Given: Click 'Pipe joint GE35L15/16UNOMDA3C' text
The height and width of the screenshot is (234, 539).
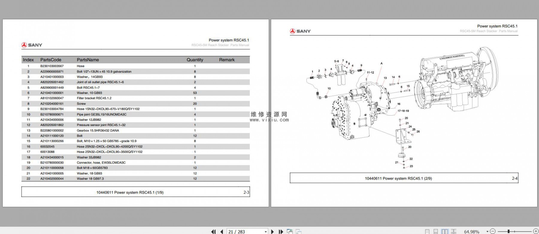Looking at the screenshot, I should click(x=102, y=114).
